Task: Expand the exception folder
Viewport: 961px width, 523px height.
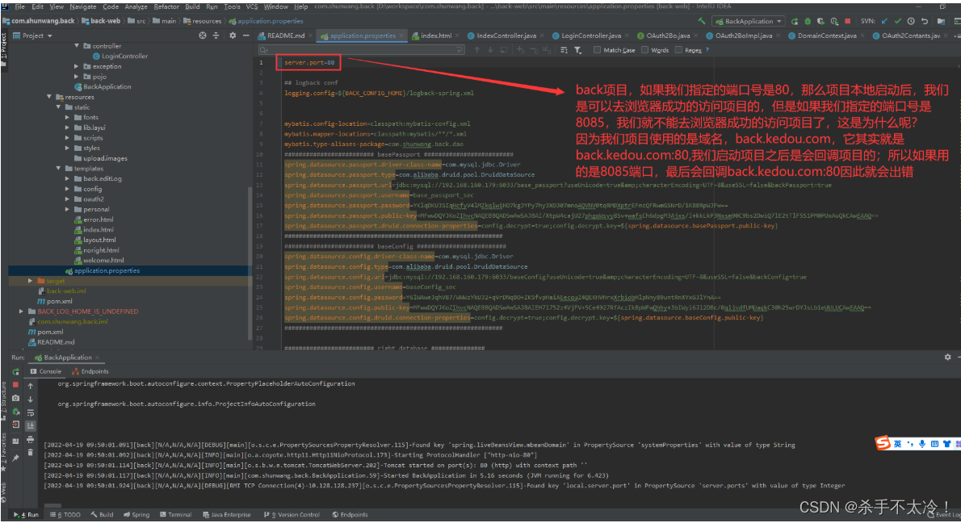Action: [x=77, y=66]
